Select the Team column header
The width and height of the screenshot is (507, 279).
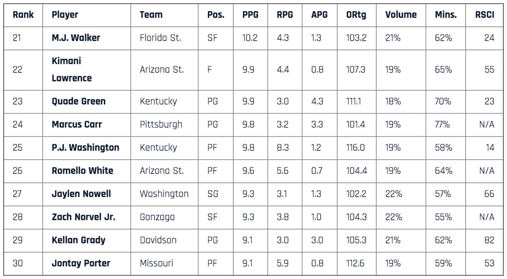(151, 15)
